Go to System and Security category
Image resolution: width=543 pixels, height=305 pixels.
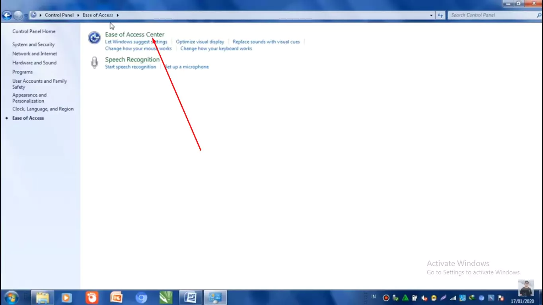click(33, 45)
